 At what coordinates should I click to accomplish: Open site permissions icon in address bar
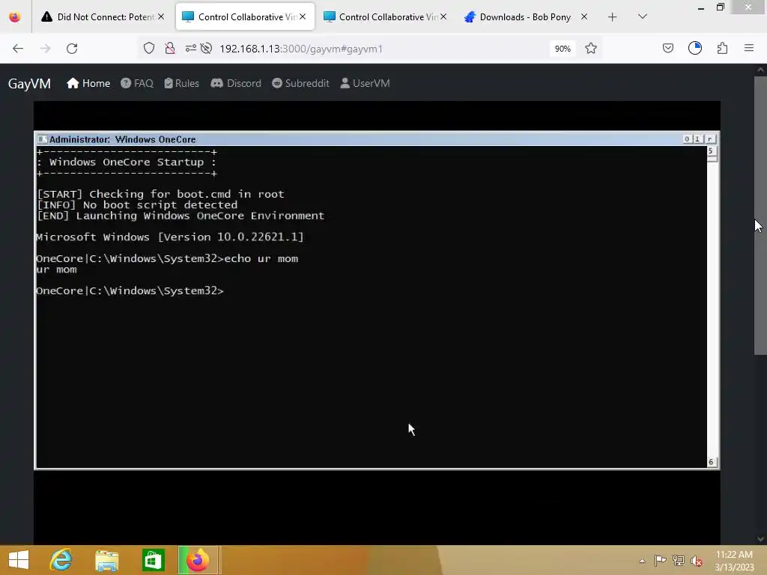(x=191, y=49)
